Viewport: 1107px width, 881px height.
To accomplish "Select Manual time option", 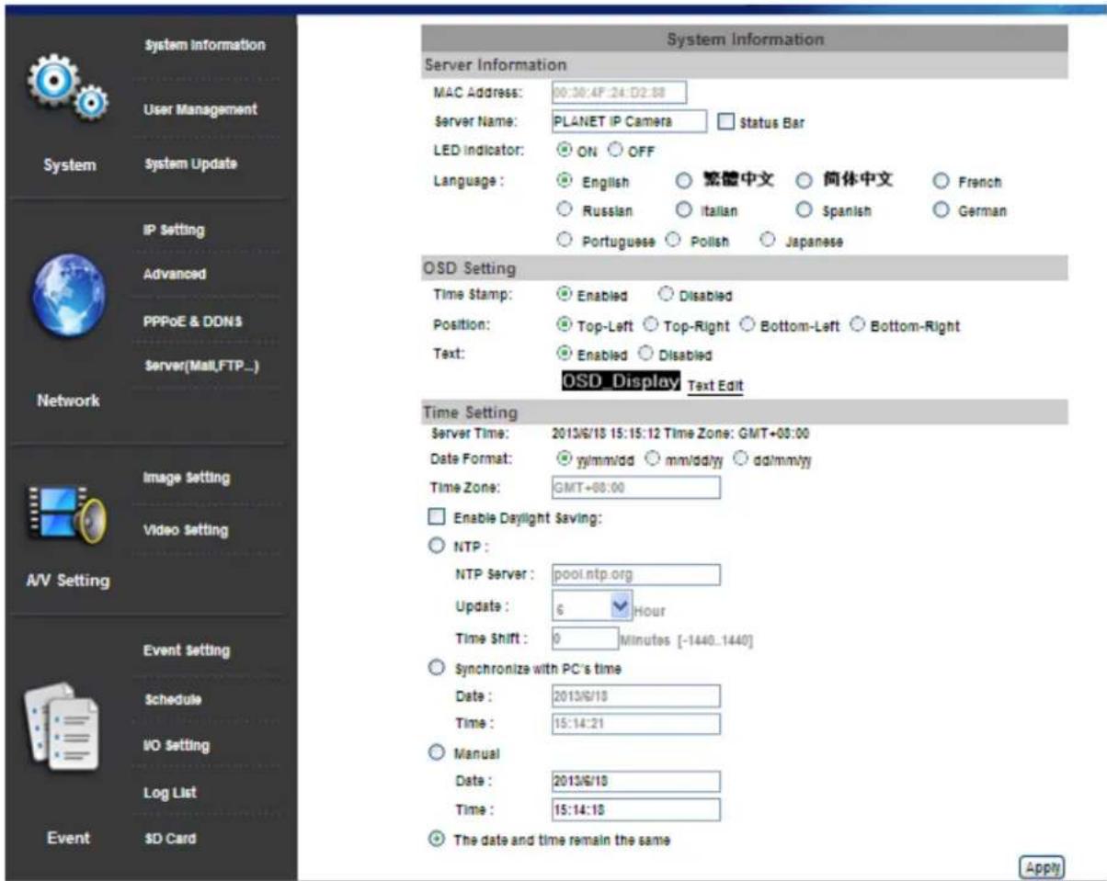I will [438, 751].
